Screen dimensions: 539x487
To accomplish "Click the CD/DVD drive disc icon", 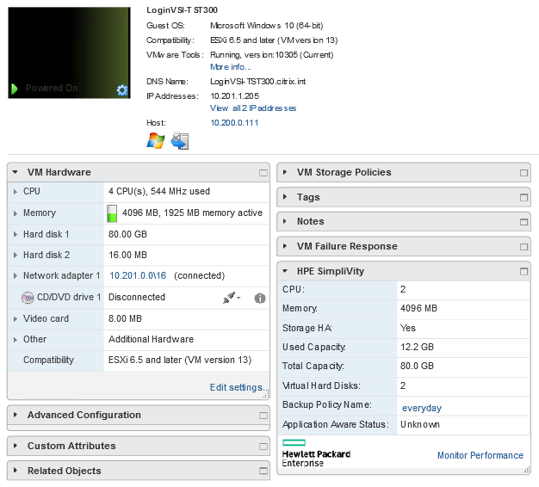I will coord(27,298).
